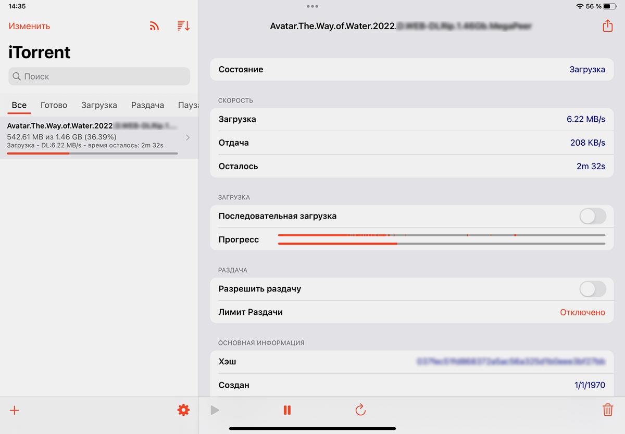Toggle Разрешить раздачу switch
This screenshot has width=625, height=434.
593,289
